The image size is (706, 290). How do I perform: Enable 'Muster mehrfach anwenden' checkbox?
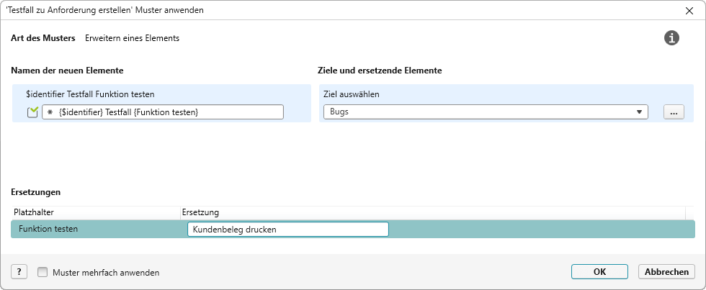43,273
